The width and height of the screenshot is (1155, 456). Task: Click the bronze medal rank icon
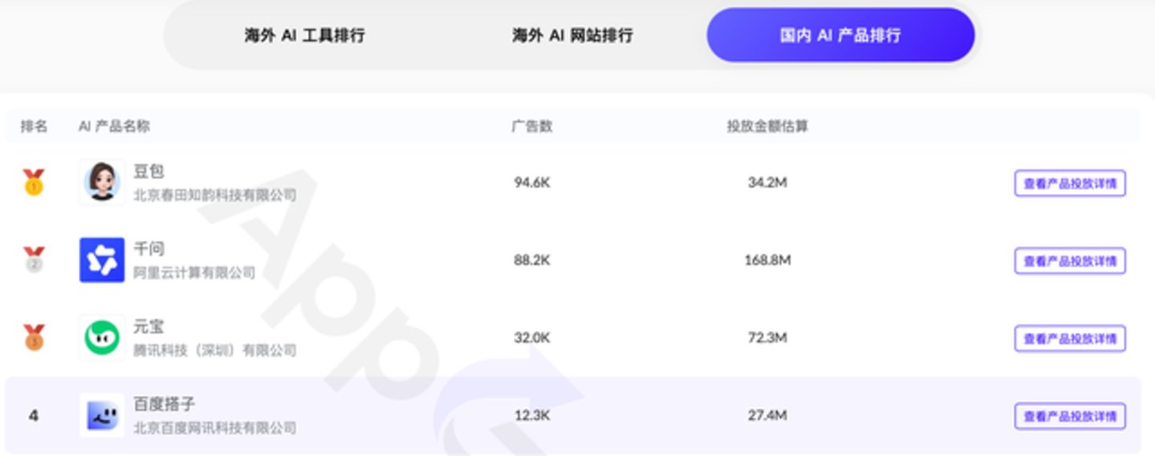click(x=34, y=338)
